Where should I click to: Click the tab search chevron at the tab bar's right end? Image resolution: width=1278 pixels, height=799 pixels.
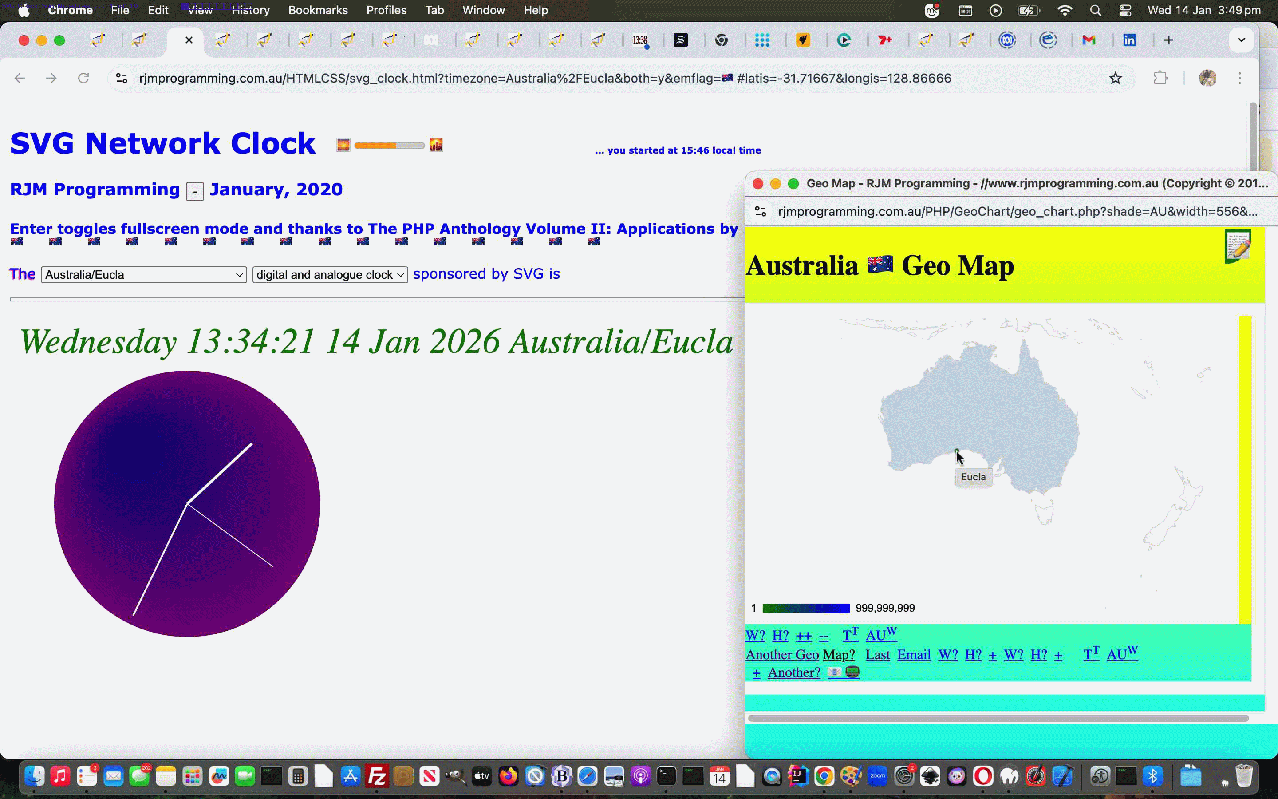[x=1241, y=40]
